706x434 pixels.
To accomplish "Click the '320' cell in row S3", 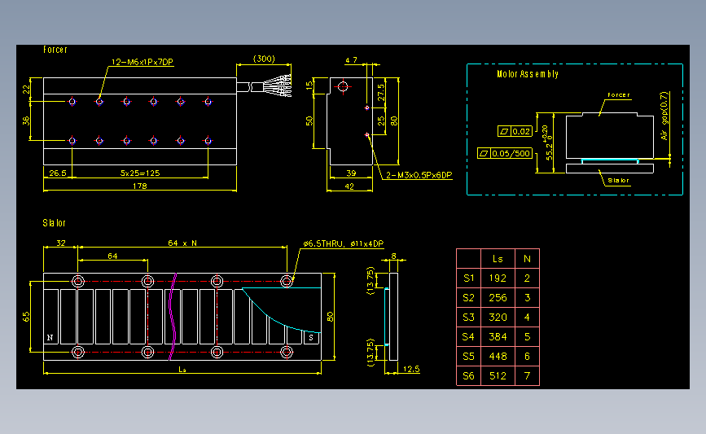I will coord(498,318).
